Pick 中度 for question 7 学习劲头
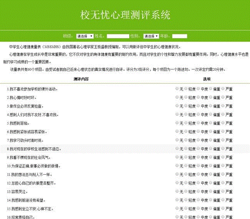 (x=198, y=140)
